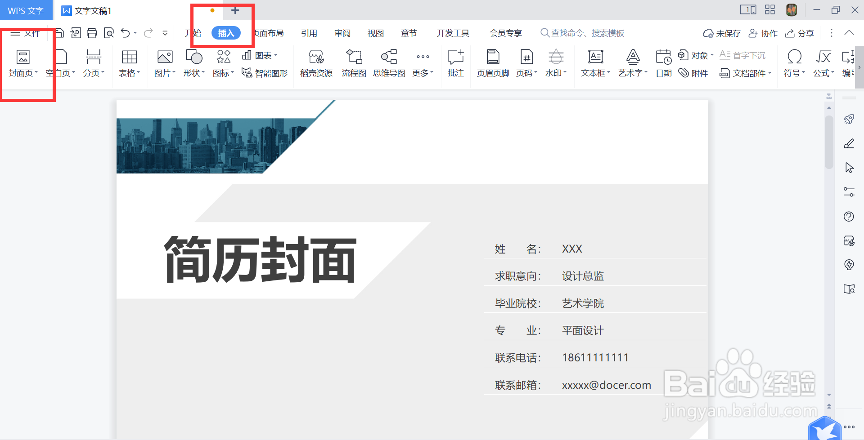
Task: Switch to the 开发工具 developer tools tab
Action: (x=453, y=33)
